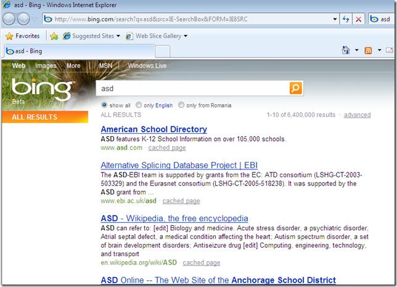This screenshot has width=397, height=287.
Task: Open a new blank tab
Action: coord(162,52)
